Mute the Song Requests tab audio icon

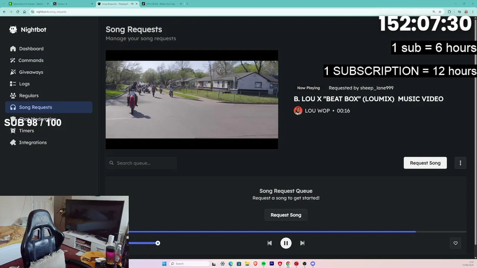[x=132, y=4]
